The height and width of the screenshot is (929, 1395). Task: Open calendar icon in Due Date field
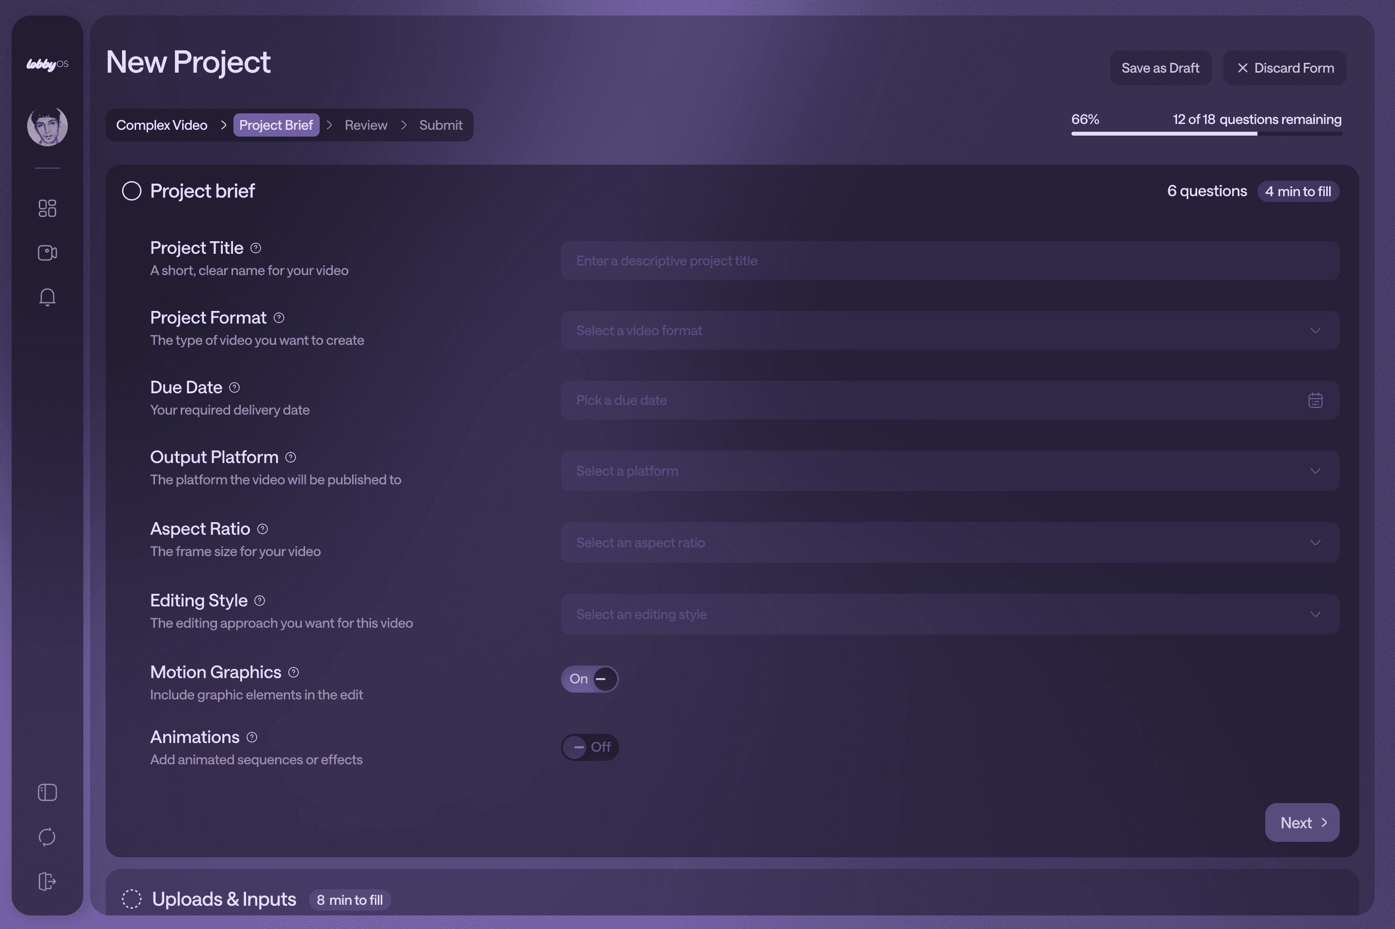coord(1315,401)
